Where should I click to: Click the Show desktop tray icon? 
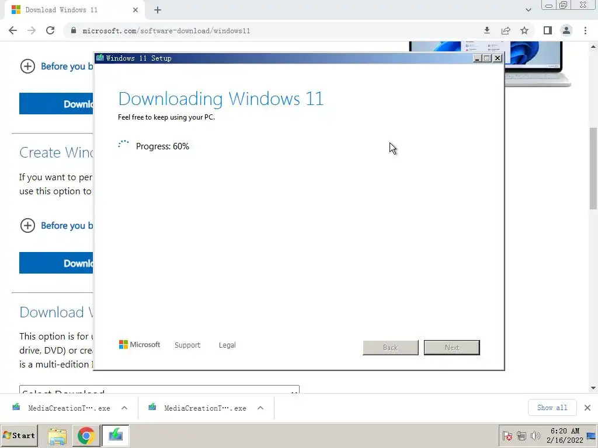click(592, 436)
